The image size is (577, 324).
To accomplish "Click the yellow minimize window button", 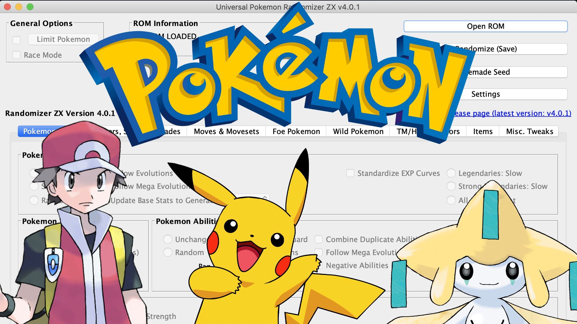I will (x=19, y=7).
